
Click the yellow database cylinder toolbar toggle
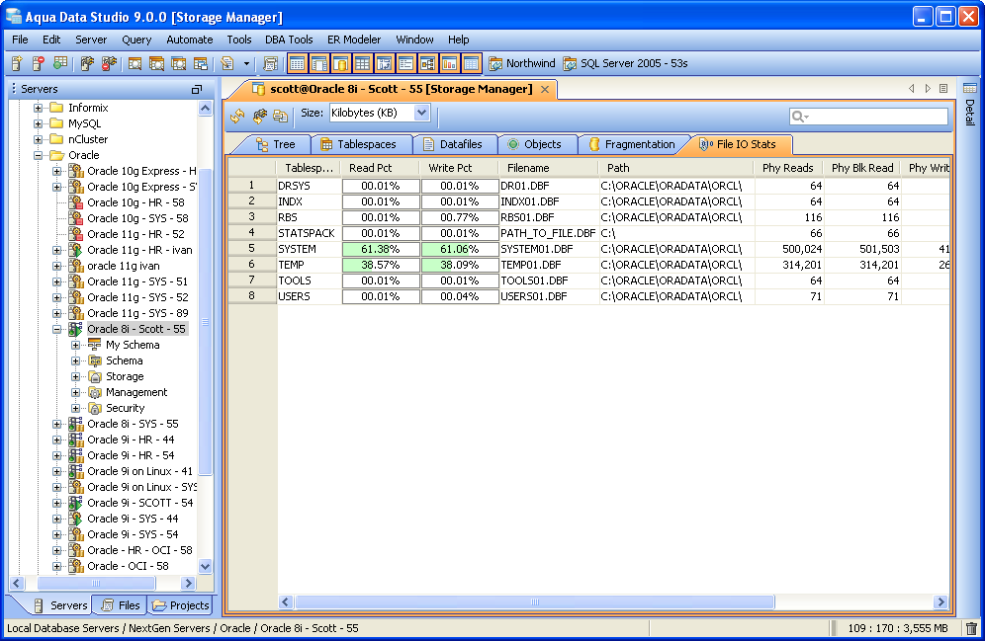pos(340,63)
